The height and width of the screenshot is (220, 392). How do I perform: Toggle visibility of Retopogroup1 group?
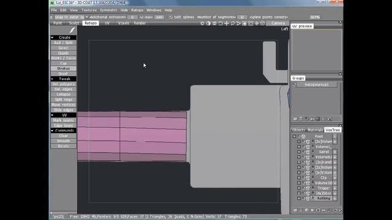[295, 84]
